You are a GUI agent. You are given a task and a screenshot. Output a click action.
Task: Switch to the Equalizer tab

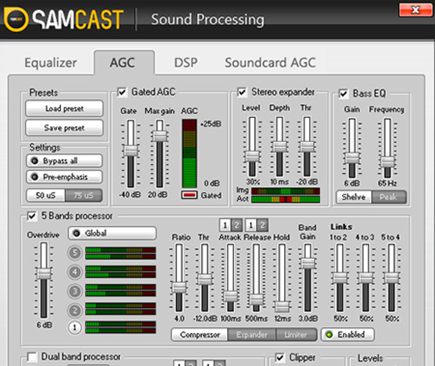(x=51, y=63)
